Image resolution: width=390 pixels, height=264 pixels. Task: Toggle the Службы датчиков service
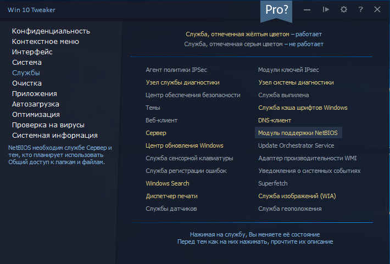[x=171, y=209]
